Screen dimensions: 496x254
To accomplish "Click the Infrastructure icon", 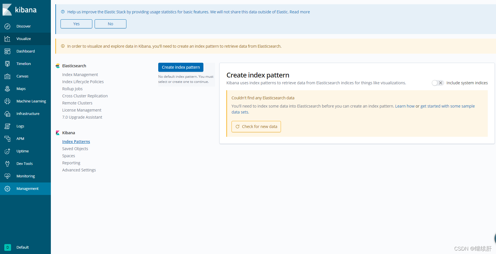I will pyautogui.click(x=7, y=114).
